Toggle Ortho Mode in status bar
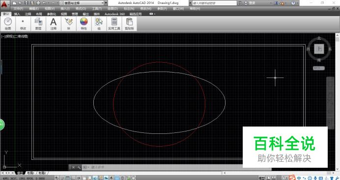This screenshot has width=340, height=180. (73, 178)
